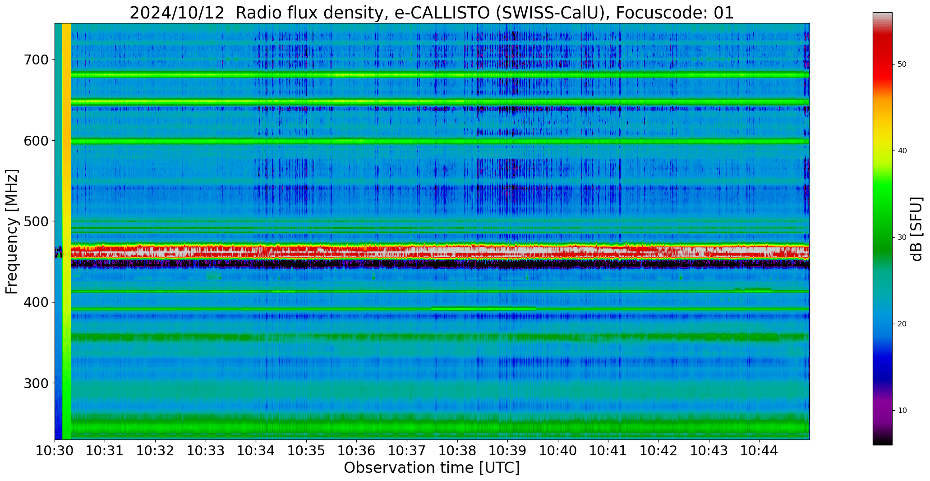Click the 10:30 time tick label
The height and width of the screenshot is (481, 930).
coord(55,450)
